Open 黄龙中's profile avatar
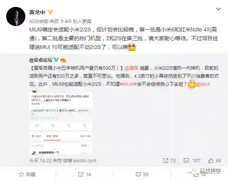Viewport: 228px width, 181px height. (x=16, y=16)
